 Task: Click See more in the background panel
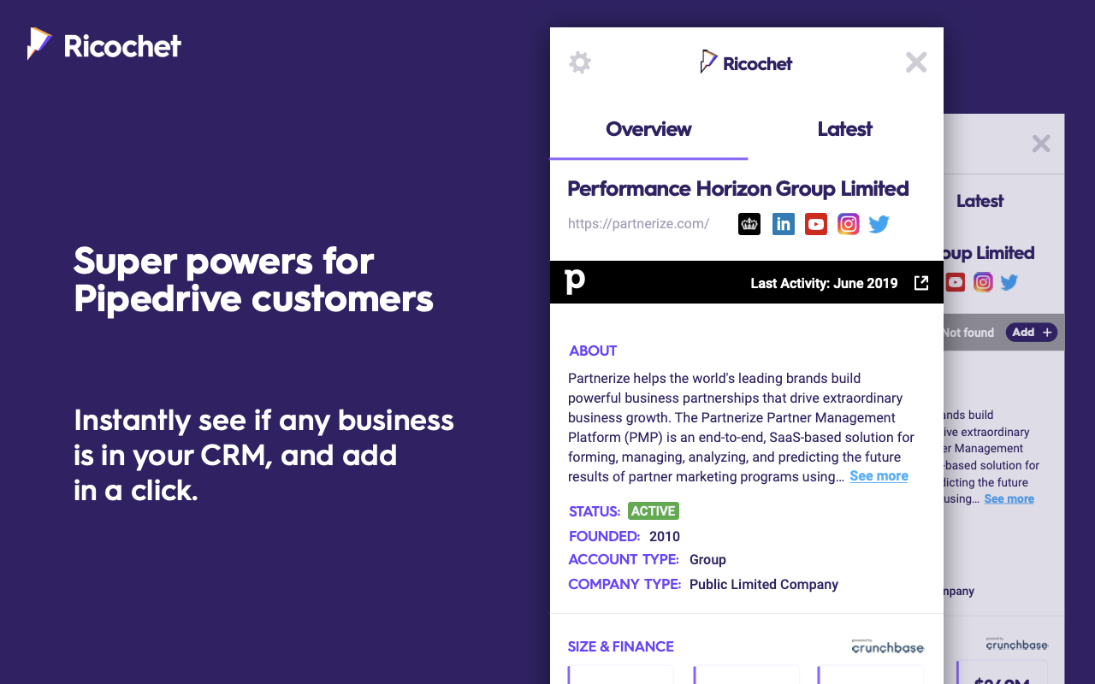point(1009,498)
